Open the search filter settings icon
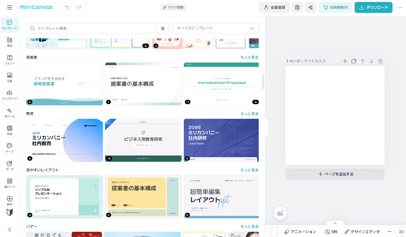This screenshot has width=406, height=237. coord(163,28)
